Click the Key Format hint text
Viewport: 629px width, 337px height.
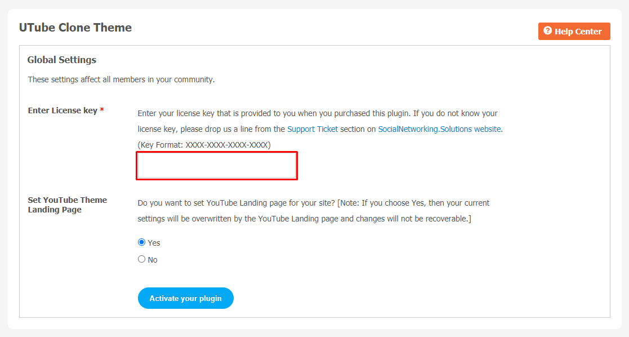click(x=204, y=145)
